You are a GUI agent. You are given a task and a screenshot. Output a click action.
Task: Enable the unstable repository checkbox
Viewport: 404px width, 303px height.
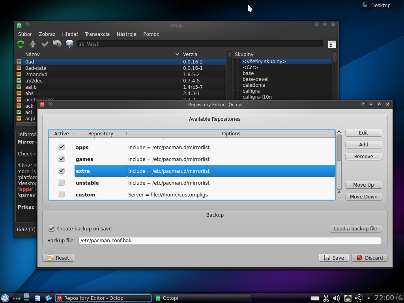pos(61,183)
